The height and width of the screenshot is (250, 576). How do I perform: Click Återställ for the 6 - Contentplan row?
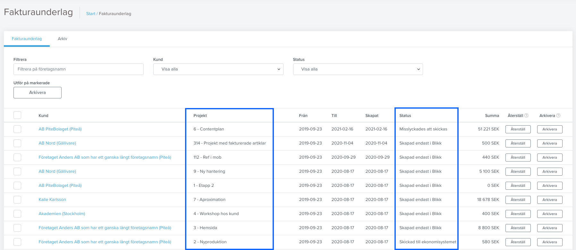point(518,129)
